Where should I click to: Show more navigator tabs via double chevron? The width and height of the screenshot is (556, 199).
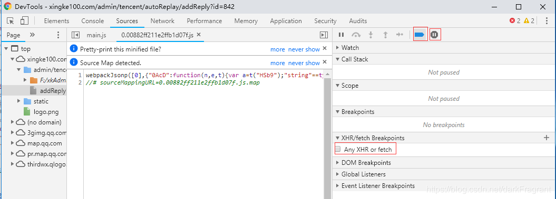(32, 35)
